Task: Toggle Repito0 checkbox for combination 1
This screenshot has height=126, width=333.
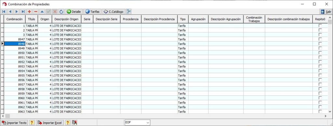Action: pyautogui.click(x=320, y=26)
